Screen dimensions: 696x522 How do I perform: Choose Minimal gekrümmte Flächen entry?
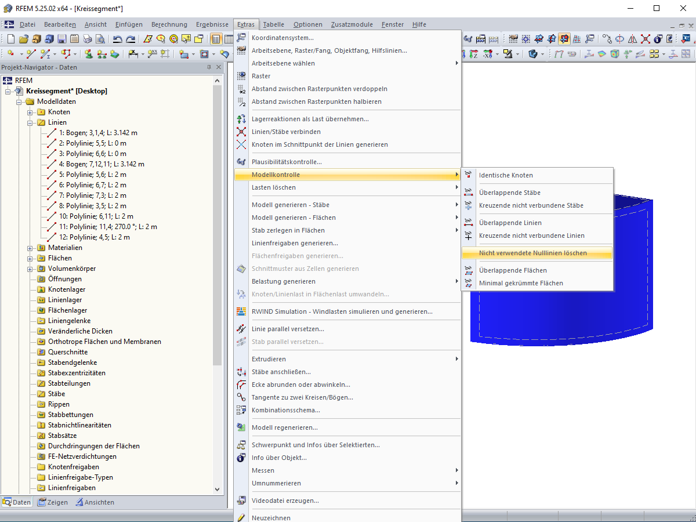pos(536,283)
